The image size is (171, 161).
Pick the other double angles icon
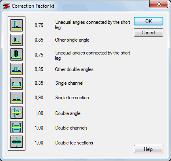[x=17, y=69]
